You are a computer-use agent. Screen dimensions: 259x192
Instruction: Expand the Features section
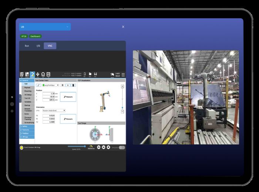pyautogui.click(x=27, y=130)
